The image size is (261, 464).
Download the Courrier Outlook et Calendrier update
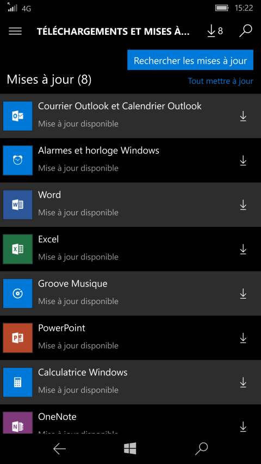[243, 116]
